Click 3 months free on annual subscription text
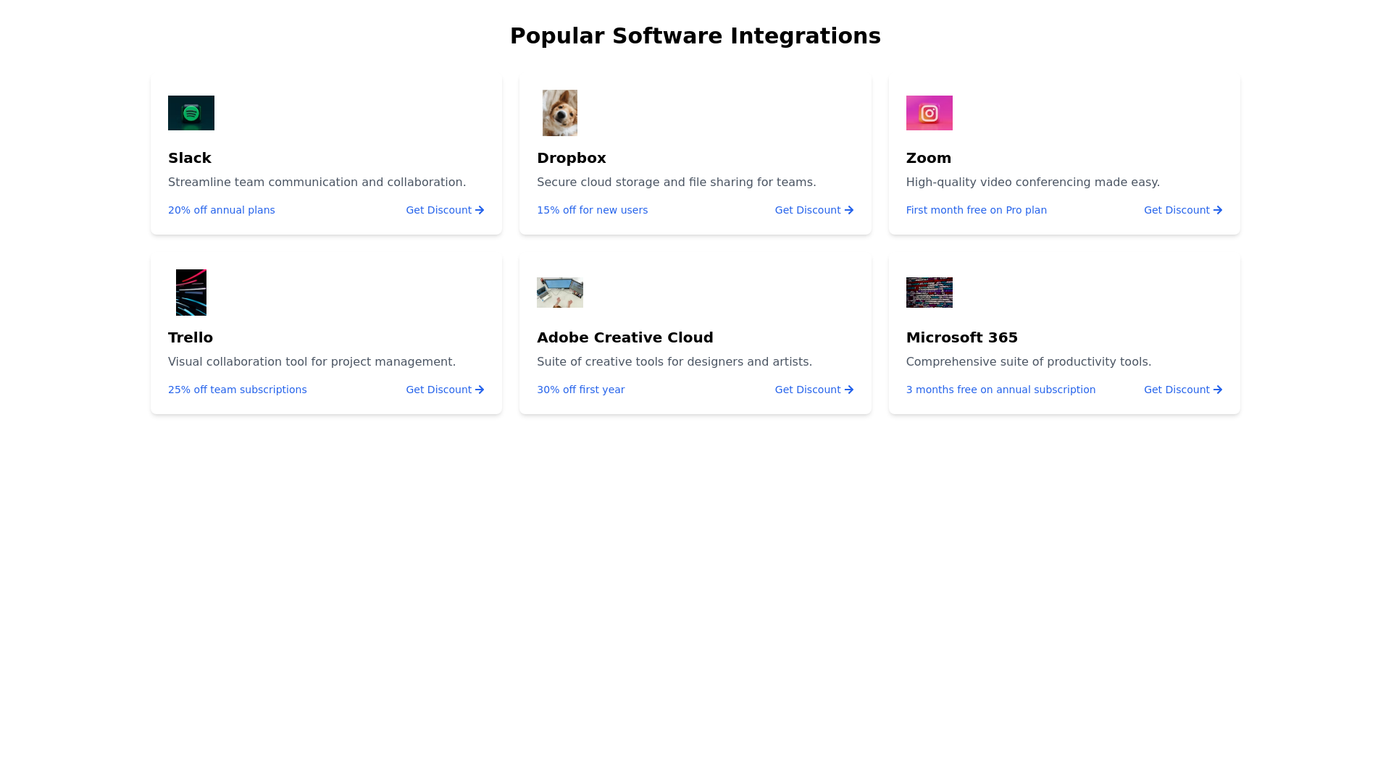1391x782 pixels. pos(1001,390)
